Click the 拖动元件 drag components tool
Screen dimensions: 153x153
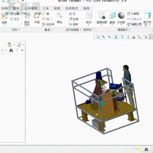pos(27,19)
